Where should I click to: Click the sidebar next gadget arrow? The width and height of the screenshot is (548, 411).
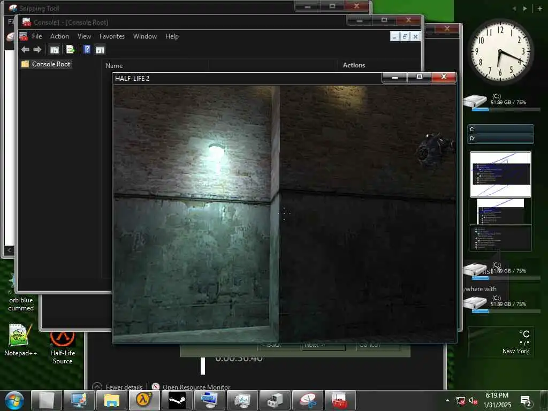coord(524,9)
